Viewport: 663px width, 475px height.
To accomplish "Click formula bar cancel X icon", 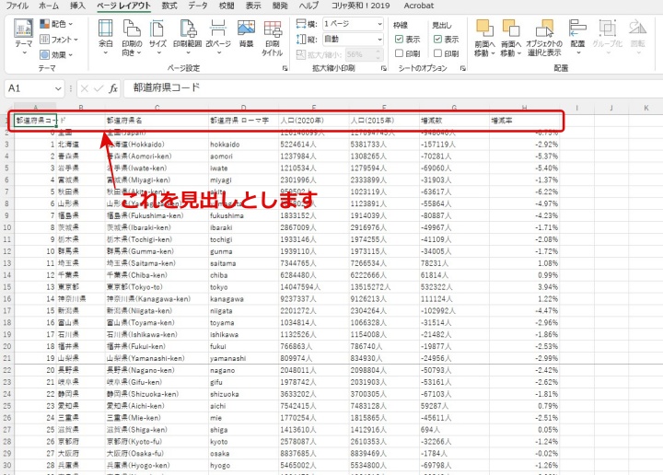I will (x=84, y=88).
